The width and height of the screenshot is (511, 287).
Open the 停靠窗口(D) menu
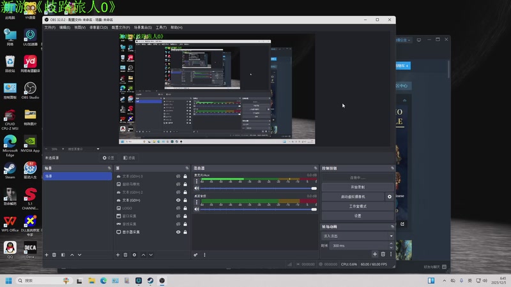point(99,27)
